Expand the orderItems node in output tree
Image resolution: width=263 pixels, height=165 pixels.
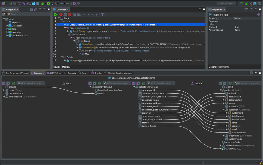coord(224,136)
